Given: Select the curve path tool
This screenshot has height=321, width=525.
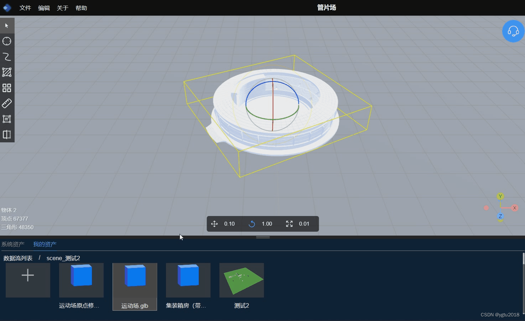Looking at the screenshot, I should 7,57.
